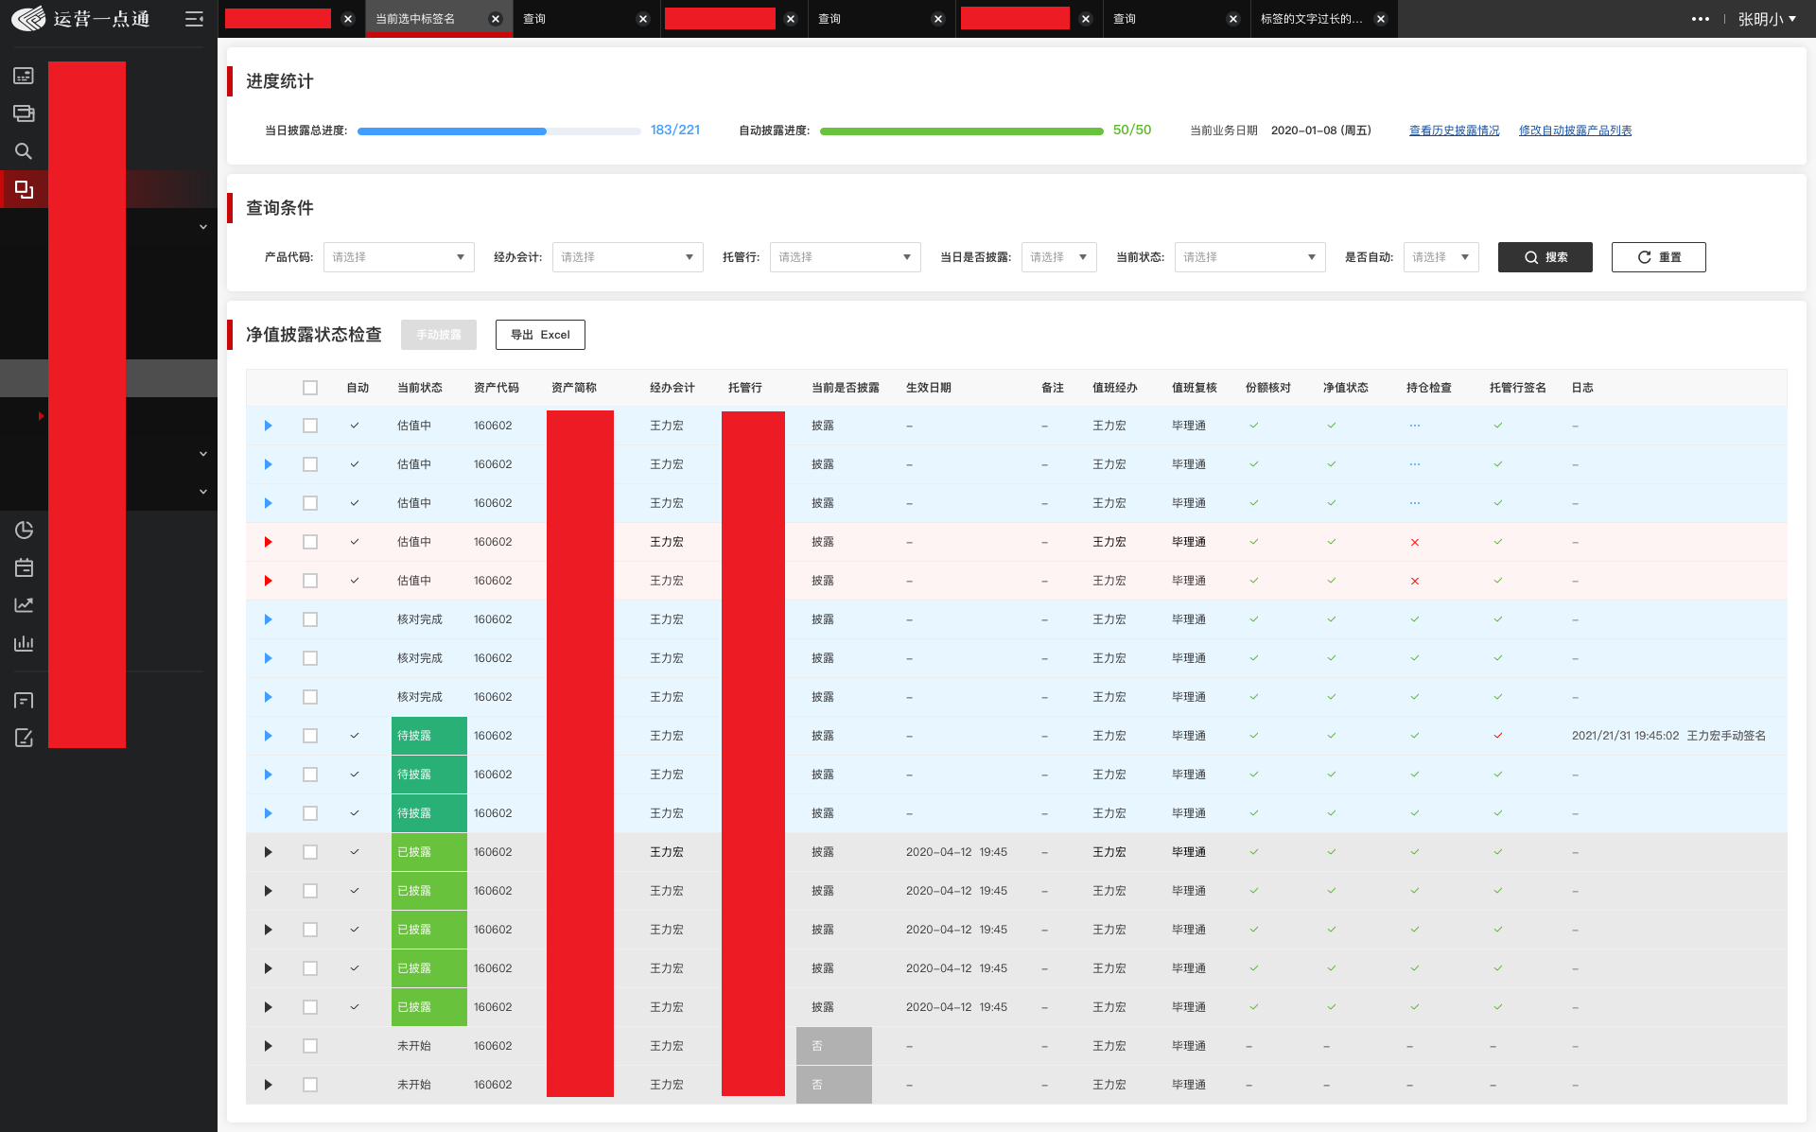Screen dimensions: 1816x1132
Task: Close the 当前选中标签名 tab
Action: (496, 19)
